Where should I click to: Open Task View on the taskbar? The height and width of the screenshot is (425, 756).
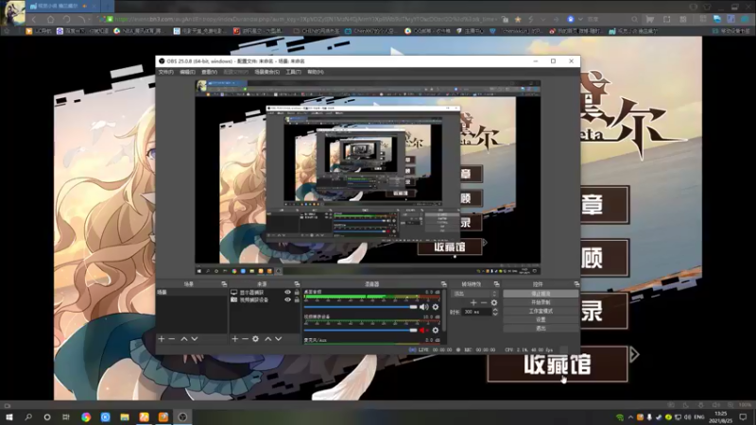(66, 416)
